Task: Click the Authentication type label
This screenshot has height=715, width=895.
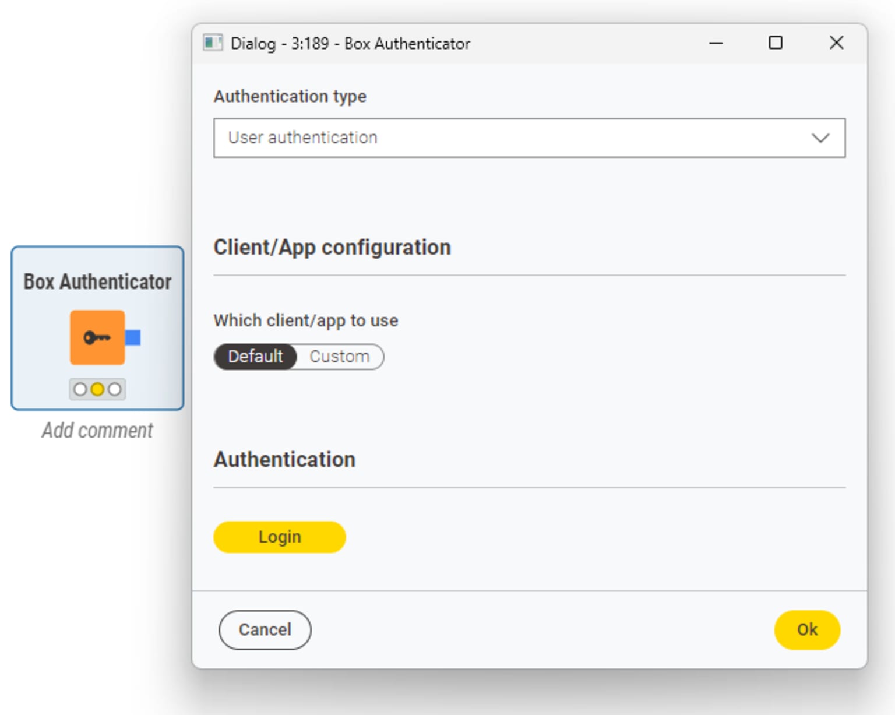Action: (x=290, y=96)
